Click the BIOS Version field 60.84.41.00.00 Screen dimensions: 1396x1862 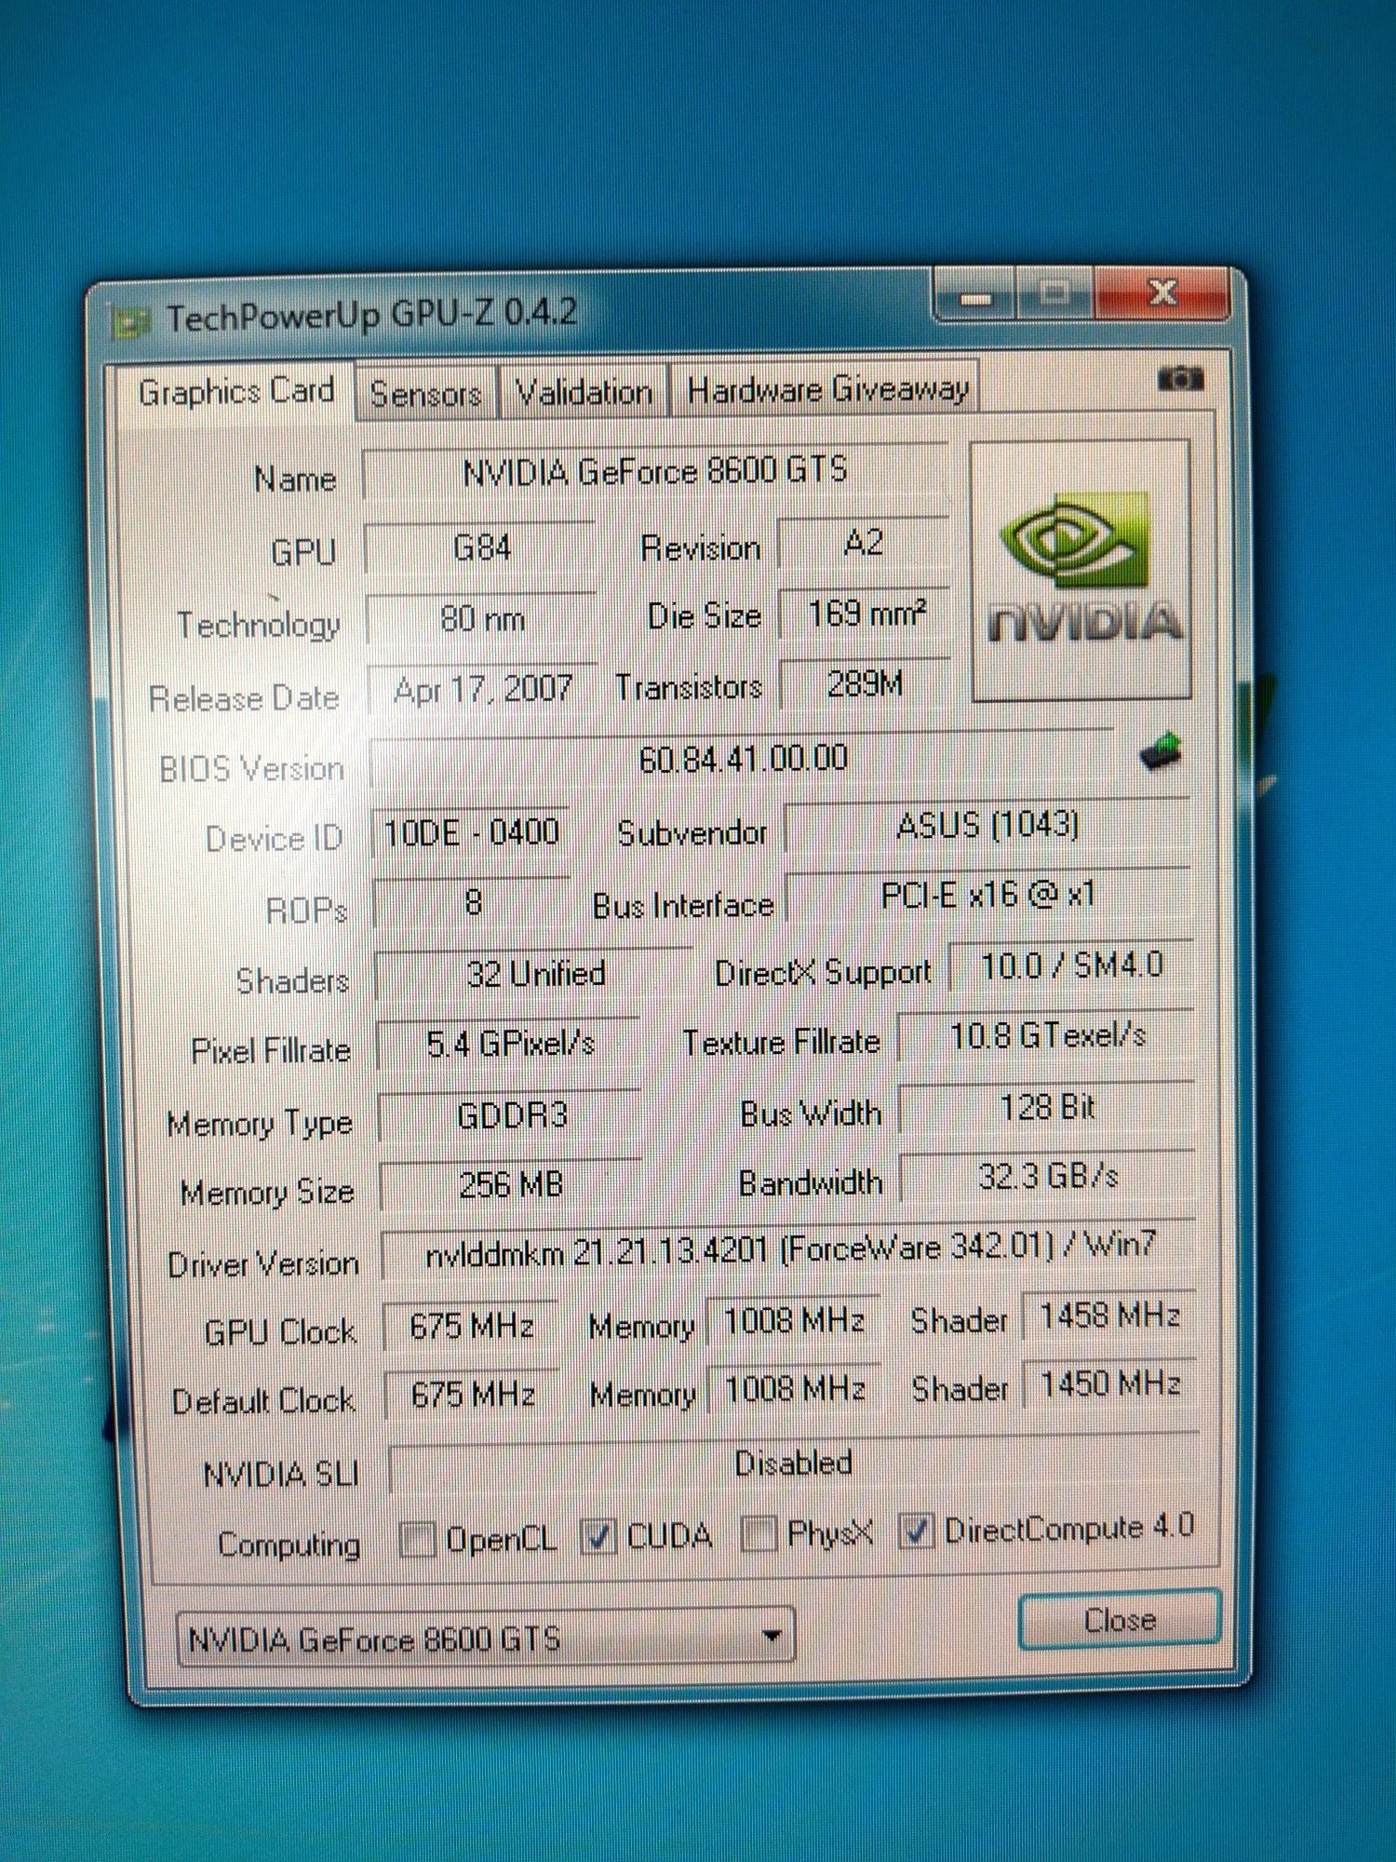(x=742, y=759)
